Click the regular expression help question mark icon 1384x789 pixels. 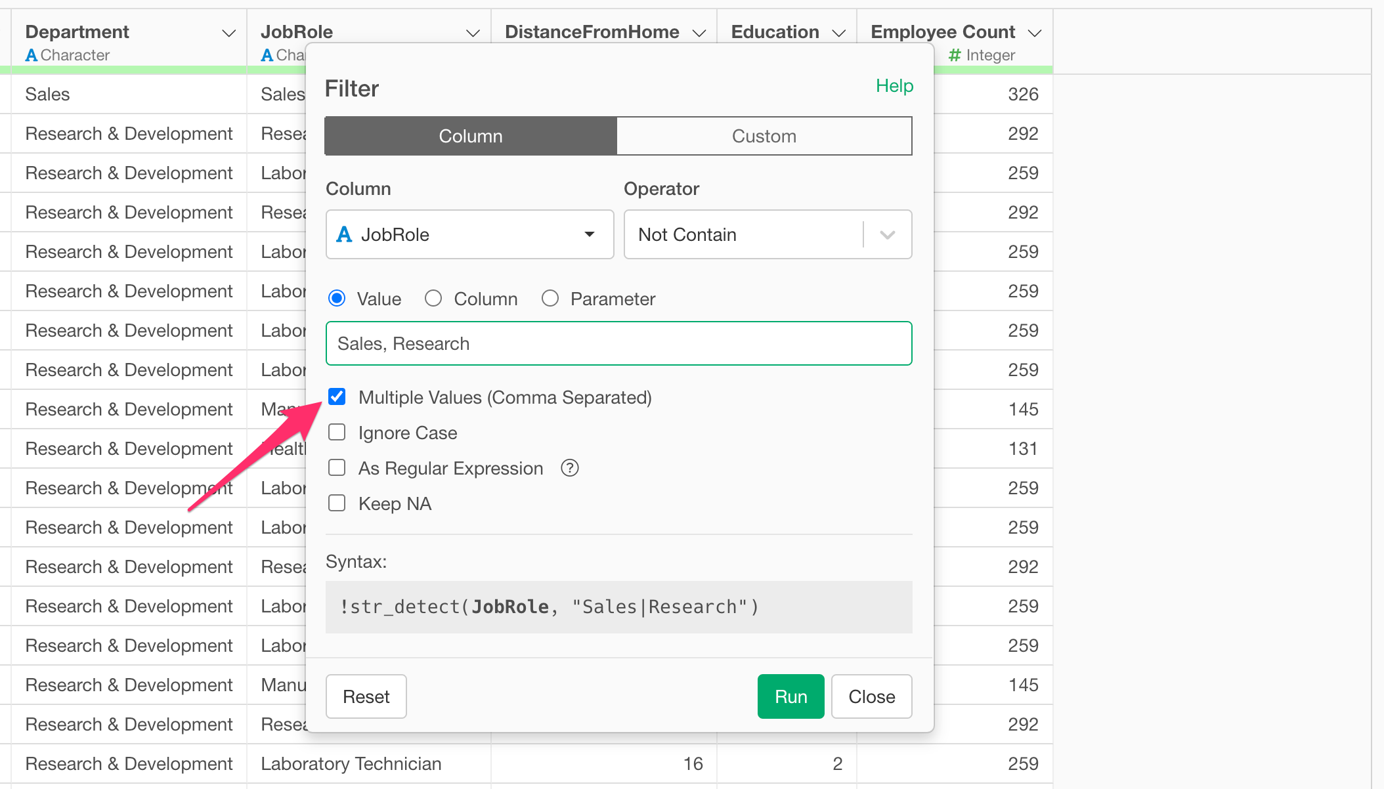coord(570,468)
